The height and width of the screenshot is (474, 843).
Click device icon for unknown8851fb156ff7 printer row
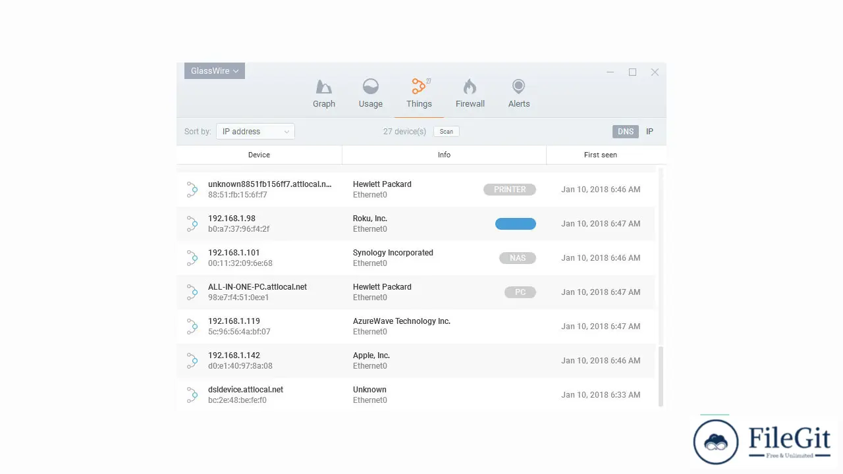click(x=192, y=190)
